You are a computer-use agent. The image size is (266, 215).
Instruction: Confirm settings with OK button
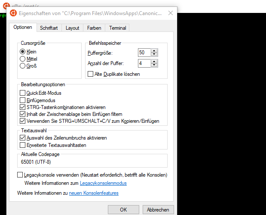click(x=123, y=209)
